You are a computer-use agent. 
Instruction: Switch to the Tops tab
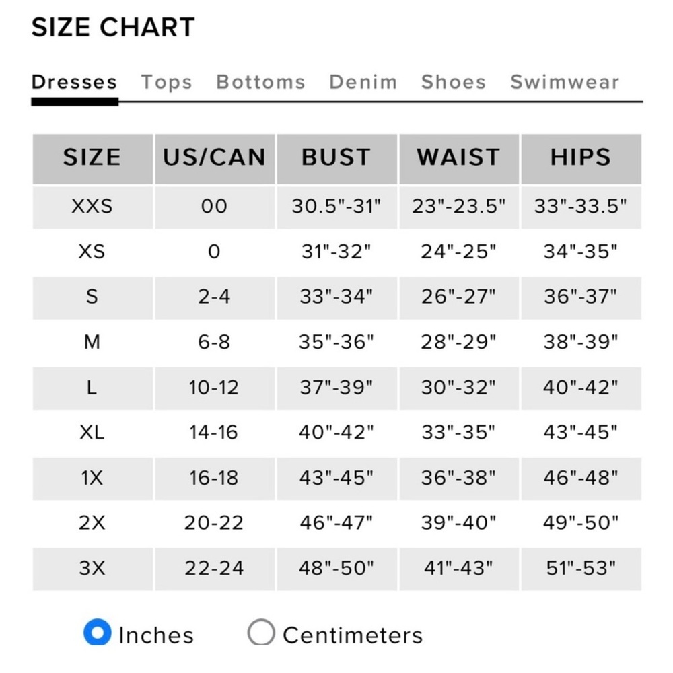(166, 82)
